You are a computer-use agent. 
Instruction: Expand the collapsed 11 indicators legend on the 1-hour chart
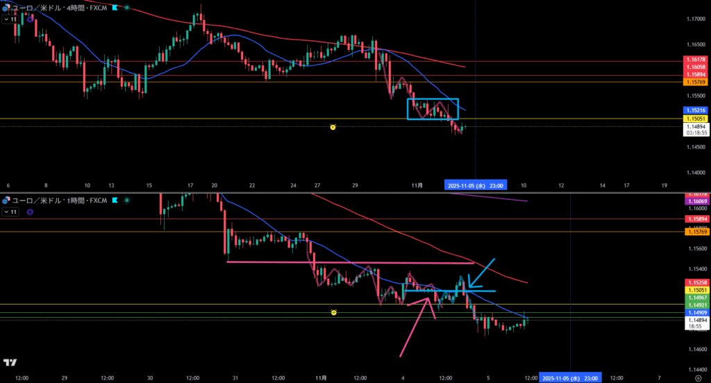(10, 212)
